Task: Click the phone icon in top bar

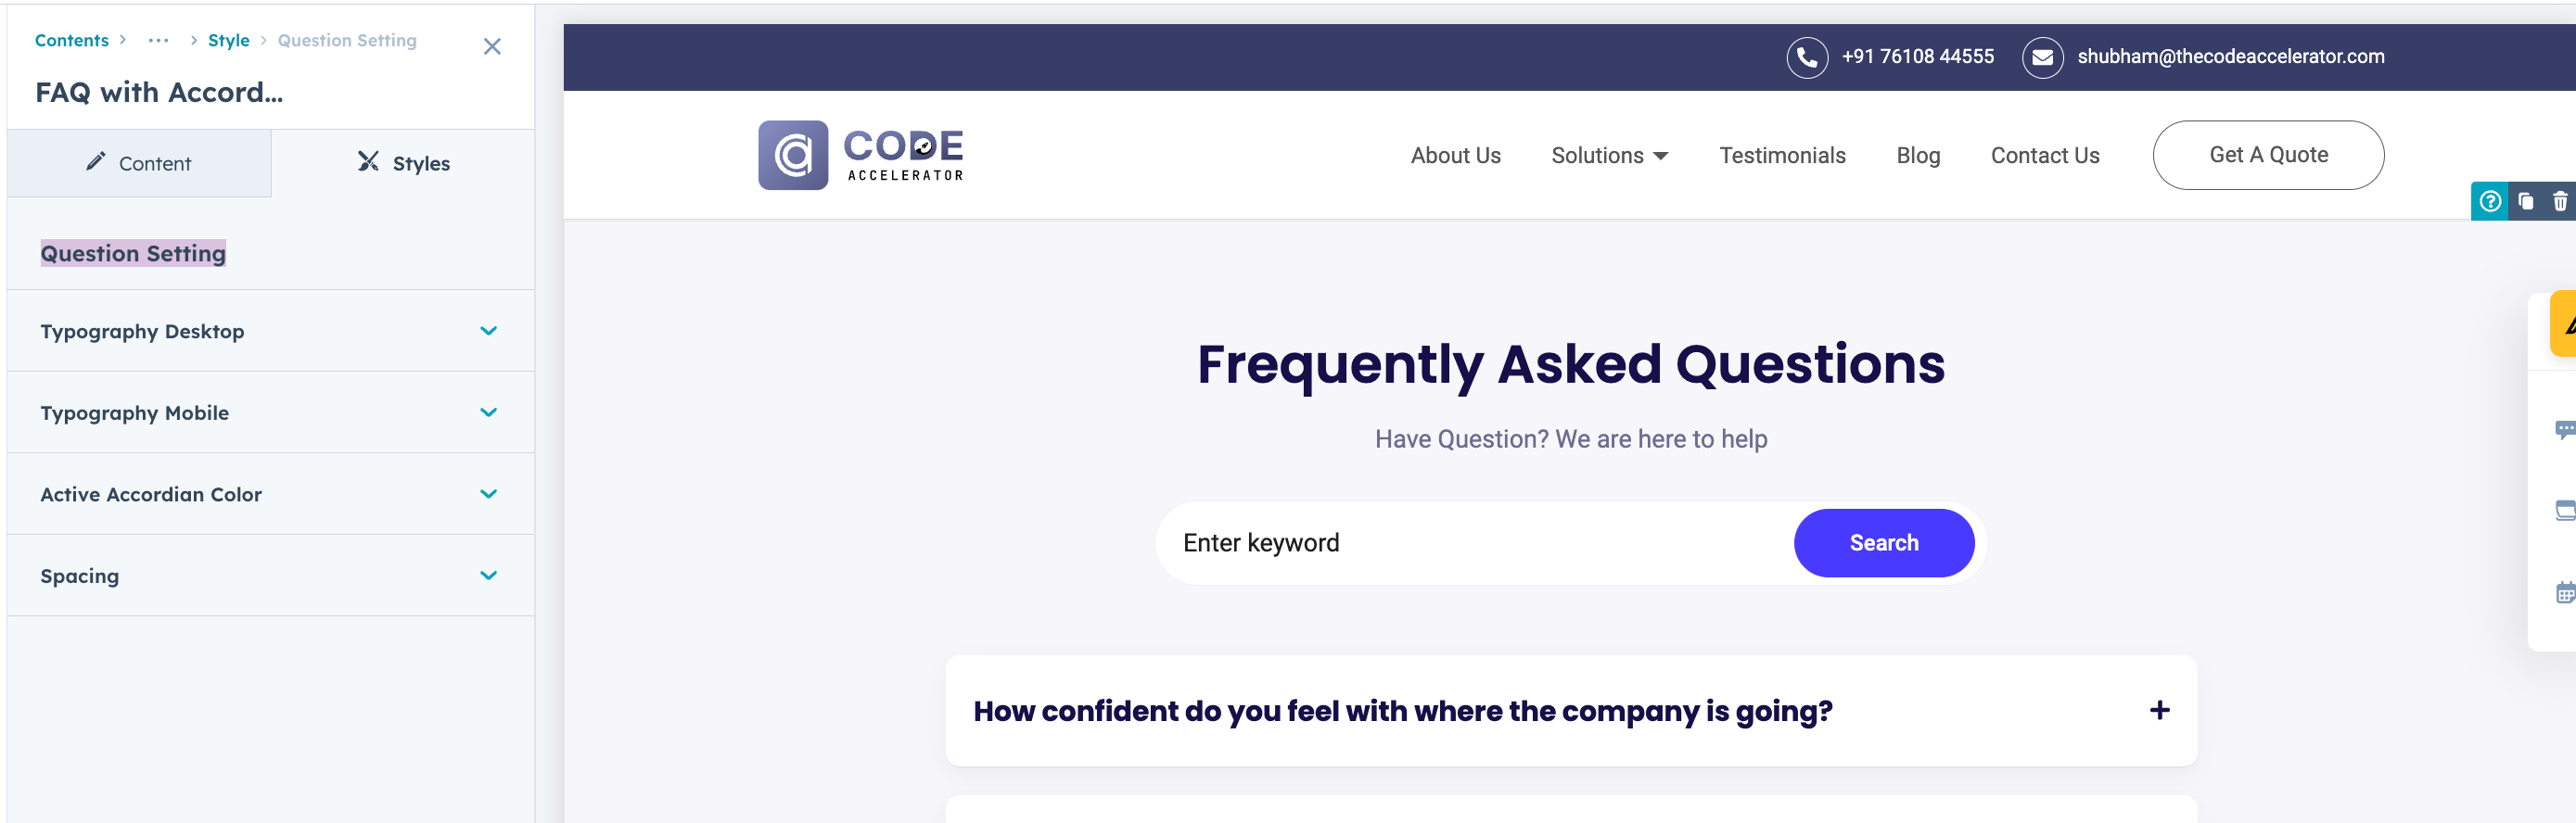Action: (1806, 58)
